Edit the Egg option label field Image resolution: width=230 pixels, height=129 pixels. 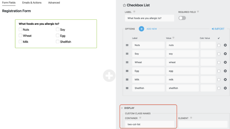tap(148, 71)
